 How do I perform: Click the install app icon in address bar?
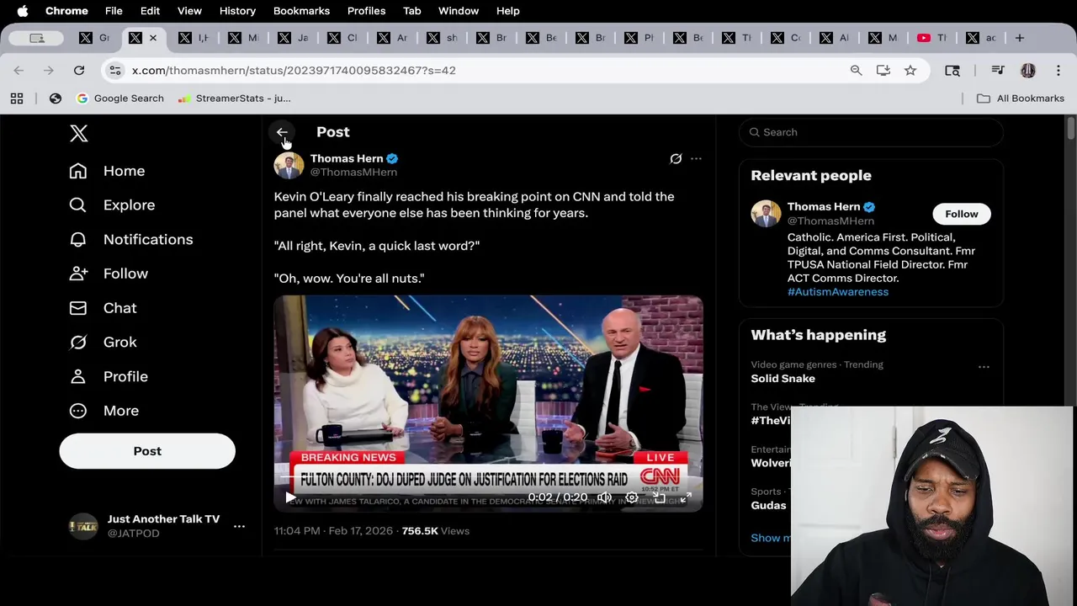click(883, 71)
